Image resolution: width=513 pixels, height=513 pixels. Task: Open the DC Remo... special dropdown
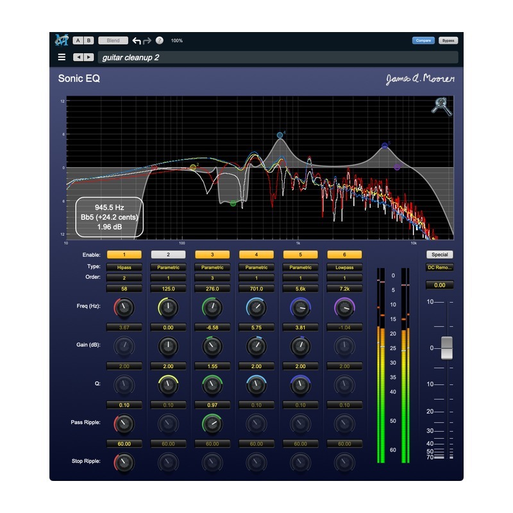tap(439, 267)
